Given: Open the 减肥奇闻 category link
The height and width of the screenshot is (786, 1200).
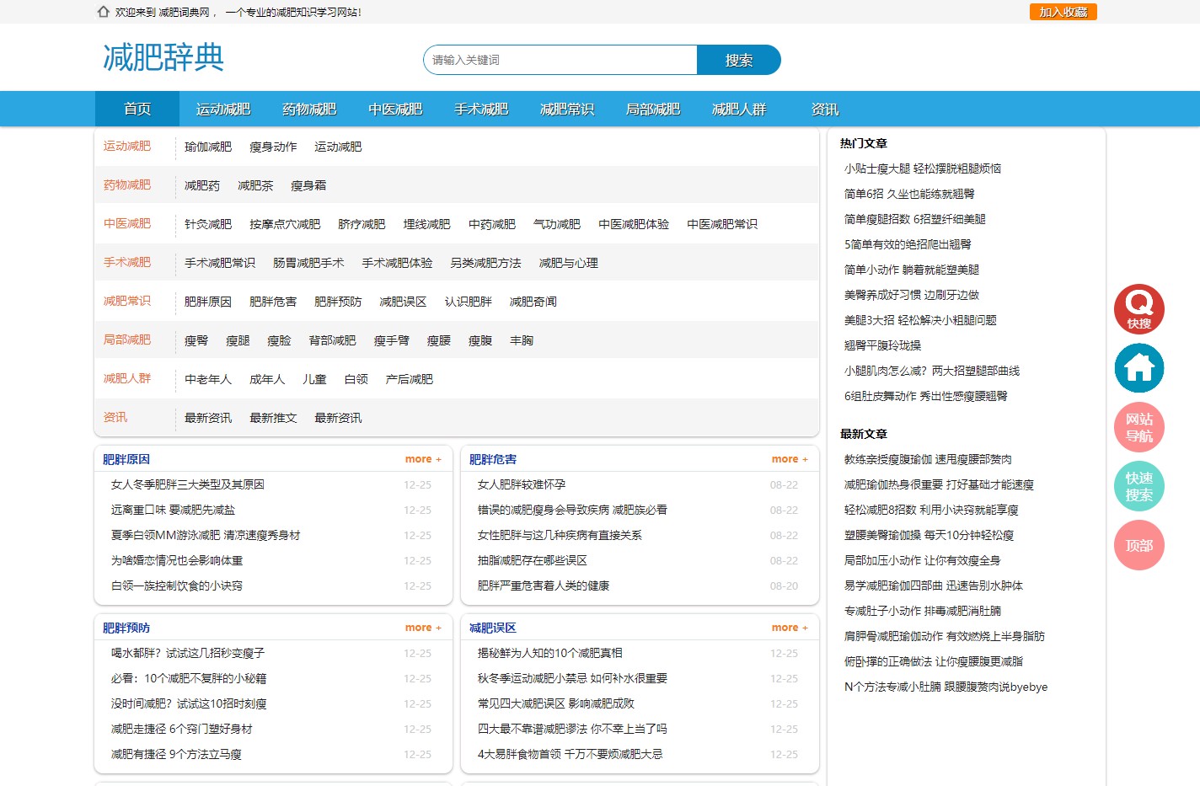Looking at the screenshot, I should pyautogui.click(x=533, y=302).
